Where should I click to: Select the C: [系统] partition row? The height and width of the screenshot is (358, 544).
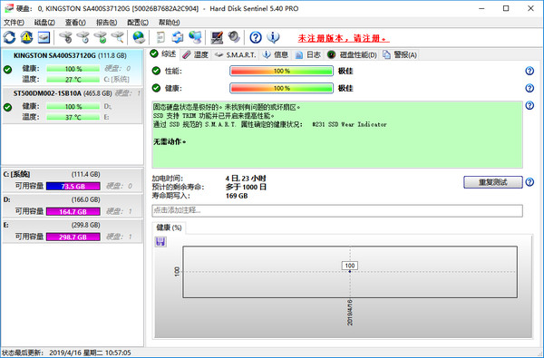coord(73,180)
